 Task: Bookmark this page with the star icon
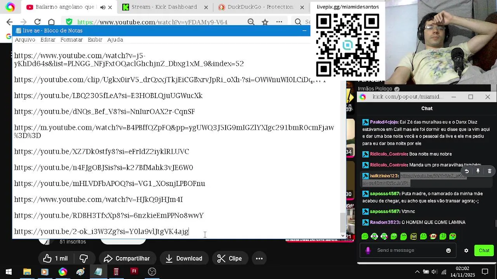pyautogui.click(x=265, y=22)
